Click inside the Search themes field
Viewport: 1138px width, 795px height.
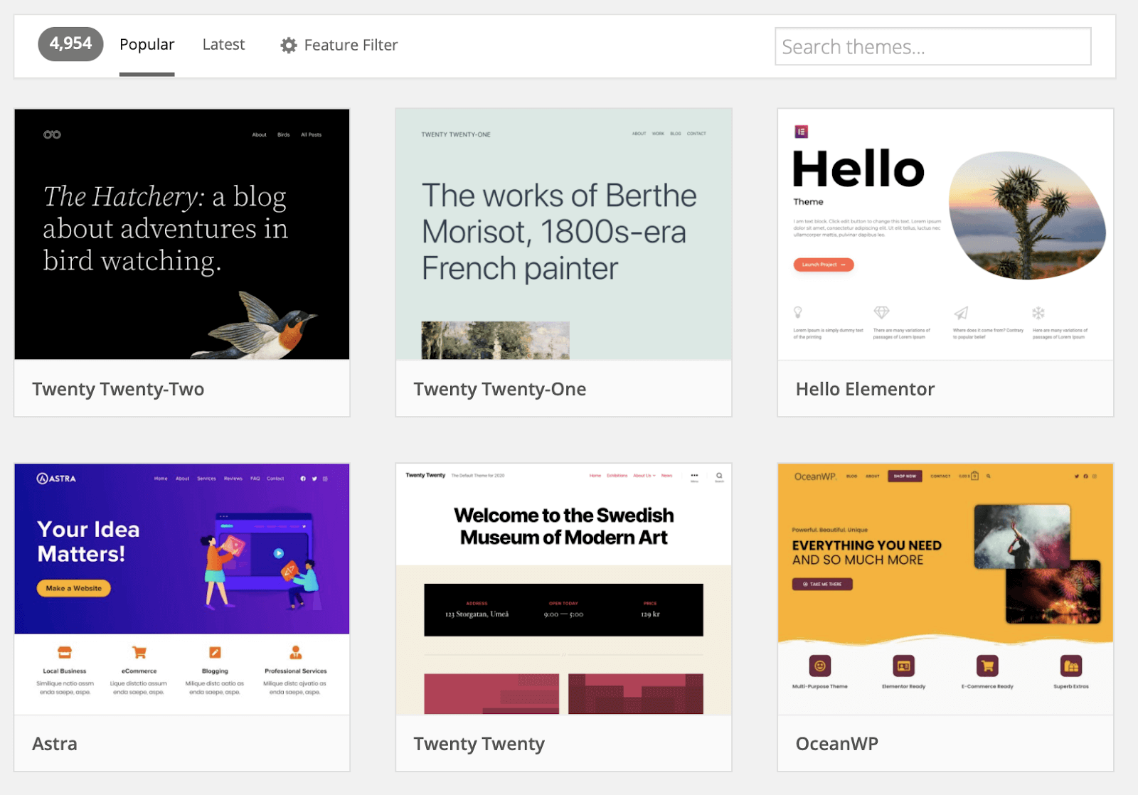932,46
